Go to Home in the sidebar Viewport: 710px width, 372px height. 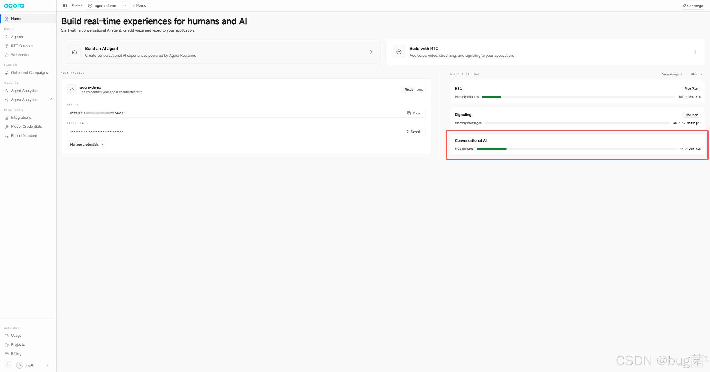click(x=28, y=19)
